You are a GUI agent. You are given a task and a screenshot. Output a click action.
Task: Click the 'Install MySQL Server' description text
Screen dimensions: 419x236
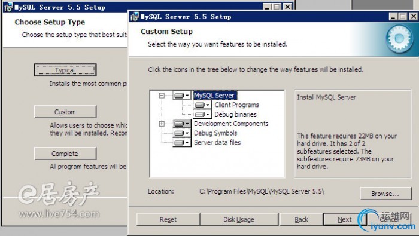tap(327, 97)
